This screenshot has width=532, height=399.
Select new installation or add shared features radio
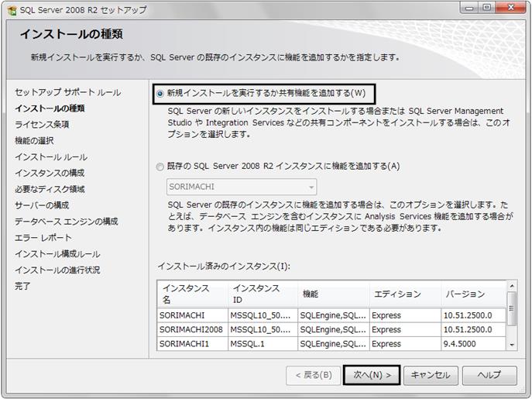(160, 94)
